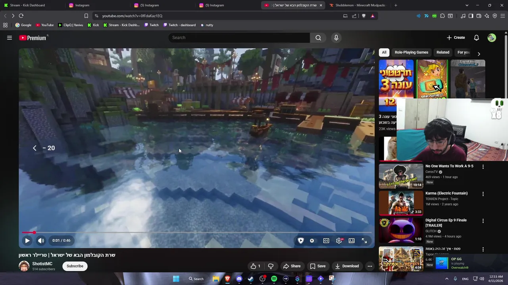508x285 pixels.
Task: Open the Twitch - dashboard bookmark
Action: coord(179,25)
